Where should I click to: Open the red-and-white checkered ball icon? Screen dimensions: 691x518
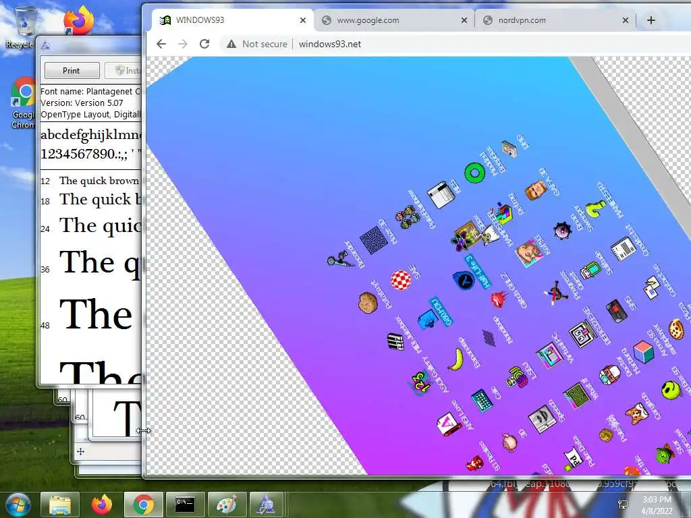point(401,280)
